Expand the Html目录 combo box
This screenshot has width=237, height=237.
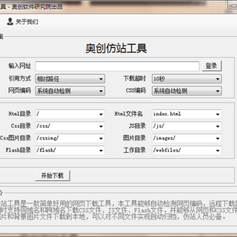coord(70,114)
